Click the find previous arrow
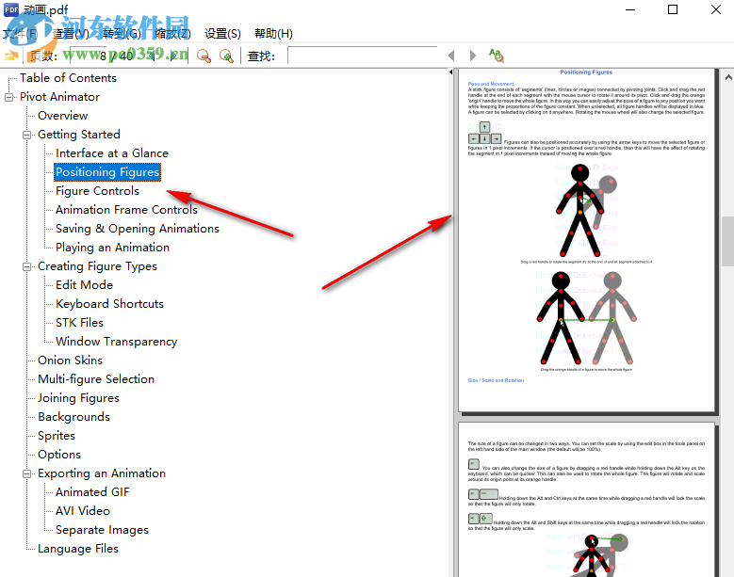 (x=451, y=56)
